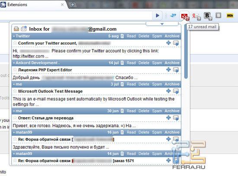
Task: Archive the 3 jul me message
Action: point(172,84)
